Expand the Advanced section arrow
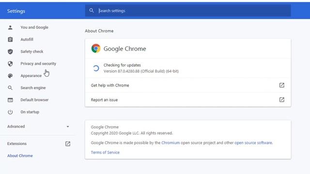This screenshot has width=310, height=174. pyautogui.click(x=68, y=127)
